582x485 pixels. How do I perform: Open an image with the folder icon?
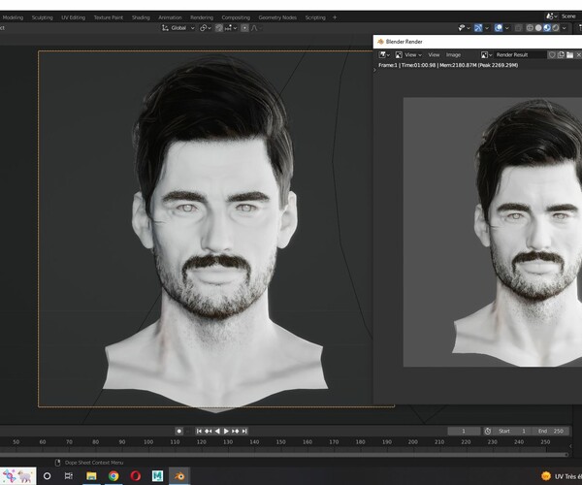pos(569,55)
